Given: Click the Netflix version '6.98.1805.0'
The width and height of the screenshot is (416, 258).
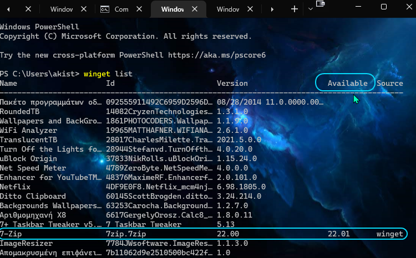Looking at the screenshot, I should click(x=241, y=187).
